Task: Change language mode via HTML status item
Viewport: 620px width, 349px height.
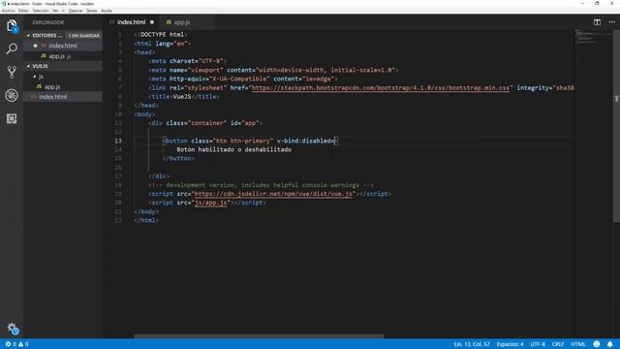Action: 578,344
